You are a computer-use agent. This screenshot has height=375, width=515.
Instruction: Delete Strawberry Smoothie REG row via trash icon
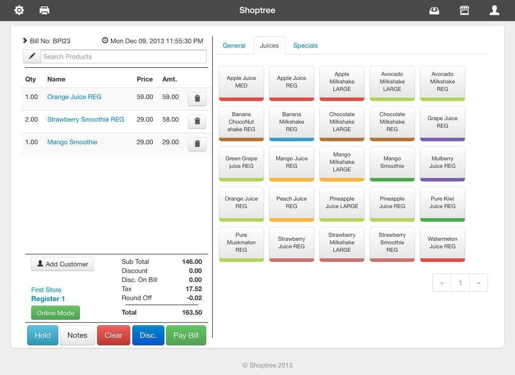[197, 121]
